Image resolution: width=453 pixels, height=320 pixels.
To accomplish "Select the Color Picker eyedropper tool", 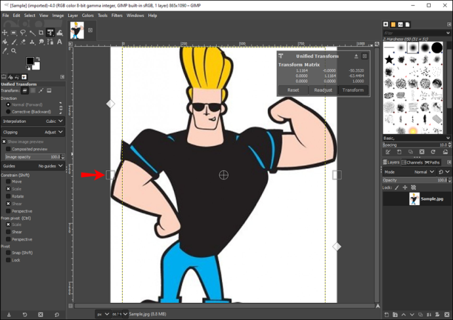I will point(5,51).
